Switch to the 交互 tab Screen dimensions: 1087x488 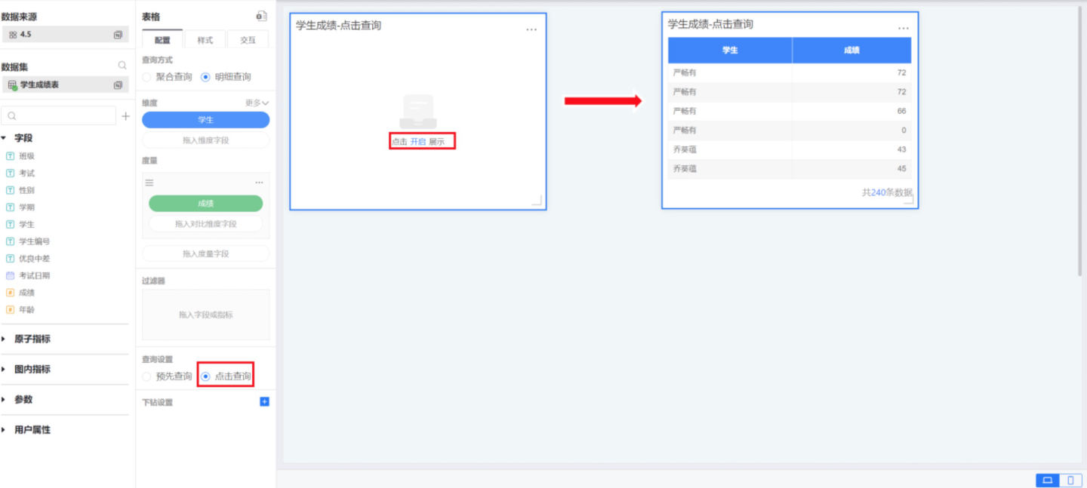click(x=248, y=40)
